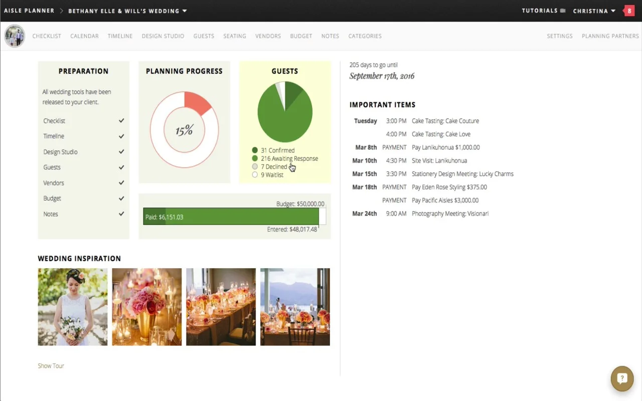Click the 31 Confirmed guests label
The width and height of the screenshot is (642, 401).
tap(278, 150)
